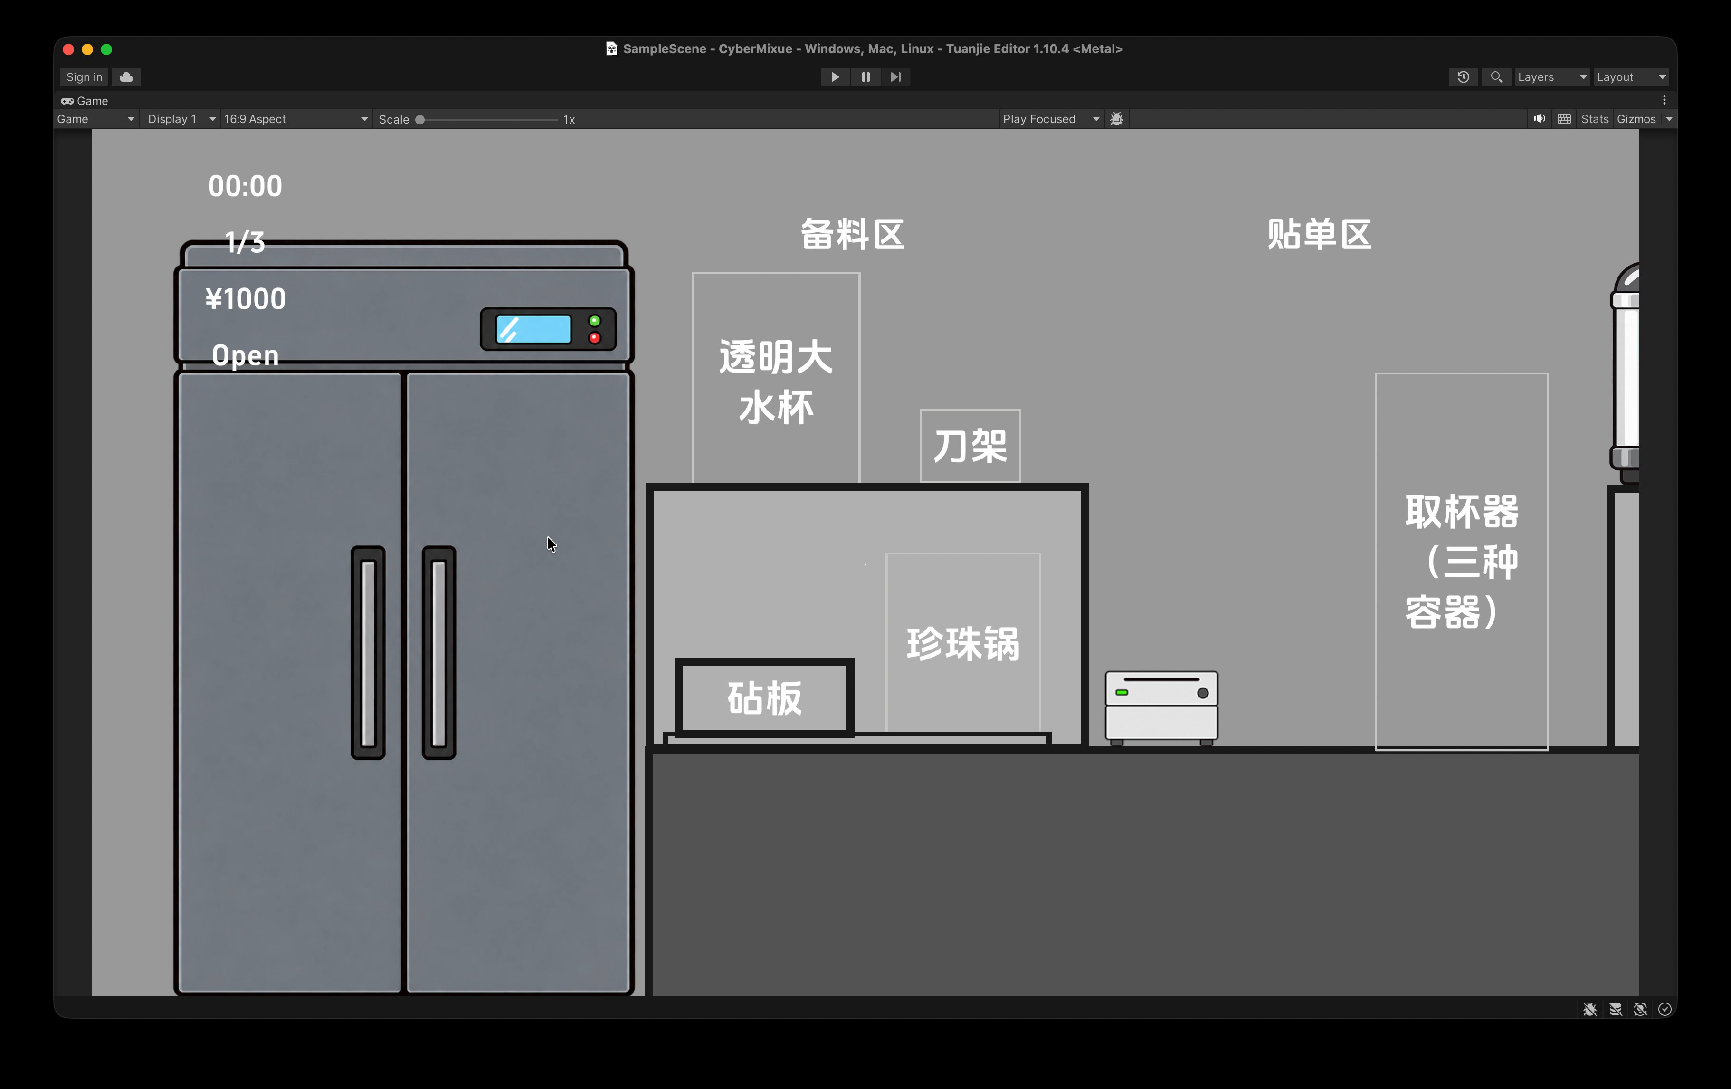Select the Game tab

[x=85, y=101]
